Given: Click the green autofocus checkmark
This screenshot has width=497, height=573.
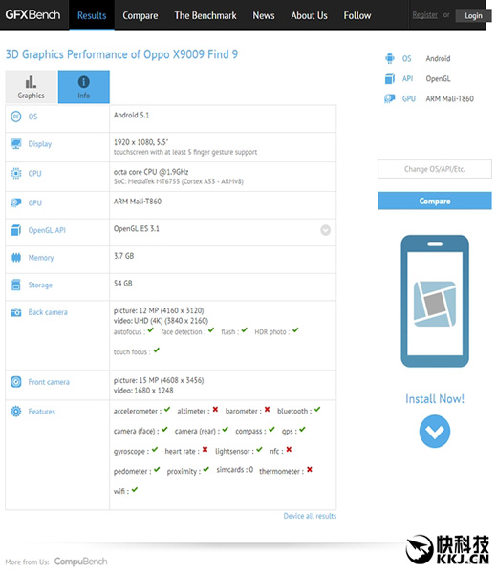Looking at the screenshot, I should coord(150,330).
